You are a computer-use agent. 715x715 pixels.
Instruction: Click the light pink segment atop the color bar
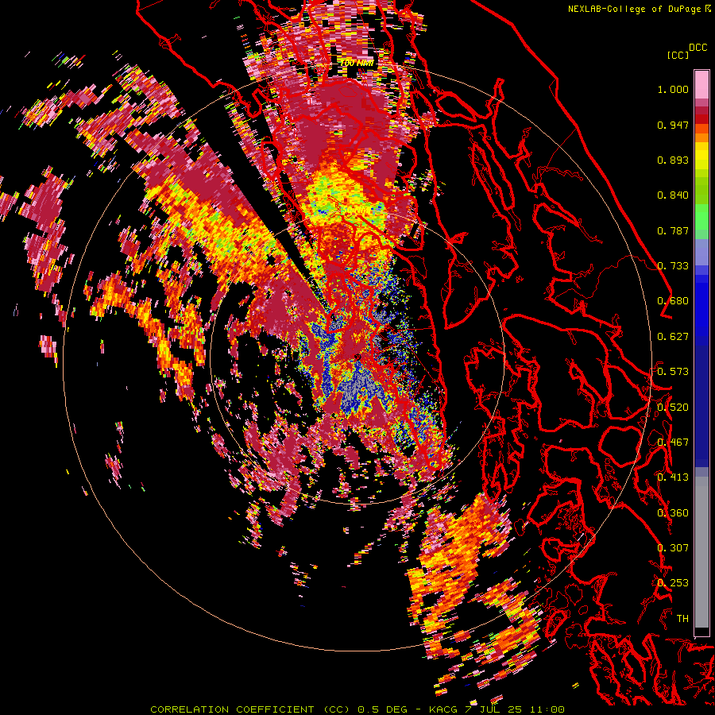pos(701,84)
